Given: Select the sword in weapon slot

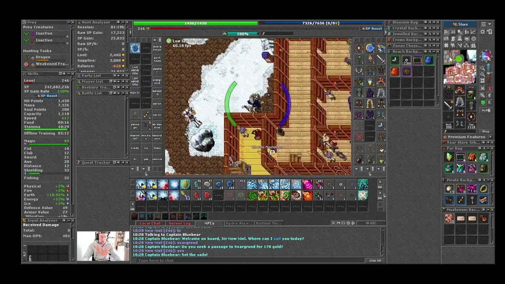Looking at the screenshot, I should coord(449,105).
